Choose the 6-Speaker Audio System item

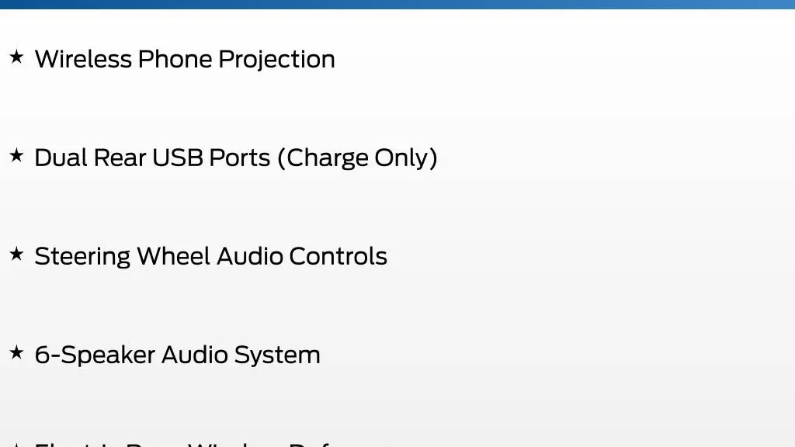pos(178,355)
